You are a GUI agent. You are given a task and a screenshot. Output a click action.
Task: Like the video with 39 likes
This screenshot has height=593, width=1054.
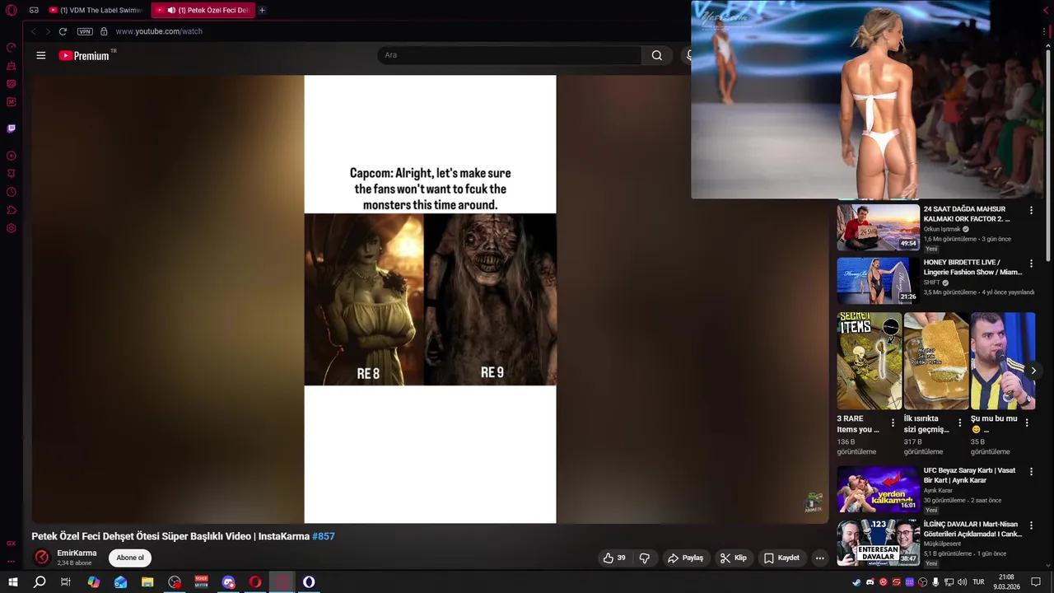tap(614, 558)
